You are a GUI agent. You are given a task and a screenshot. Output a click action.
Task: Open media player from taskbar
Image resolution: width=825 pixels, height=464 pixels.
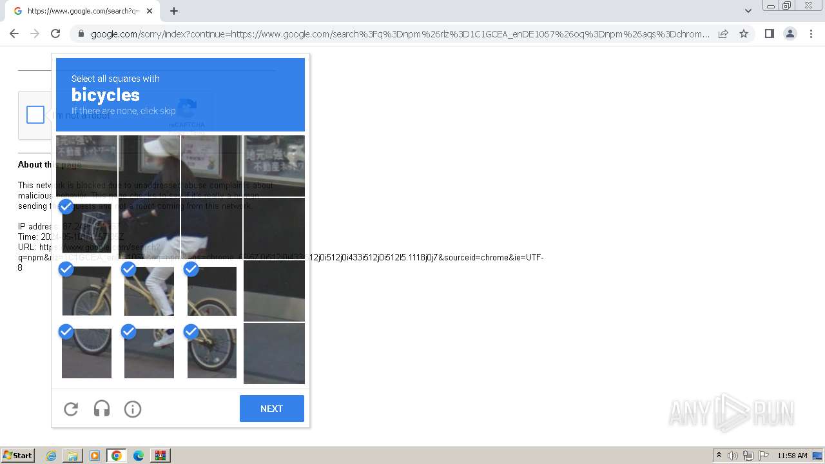tap(95, 456)
